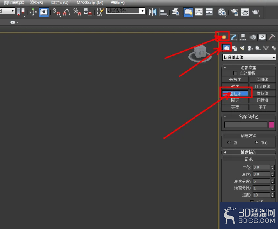The width and height of the screenshot is (278, 229).
Task: Switch to the Modify panel tab
Action: pos(234,37)
